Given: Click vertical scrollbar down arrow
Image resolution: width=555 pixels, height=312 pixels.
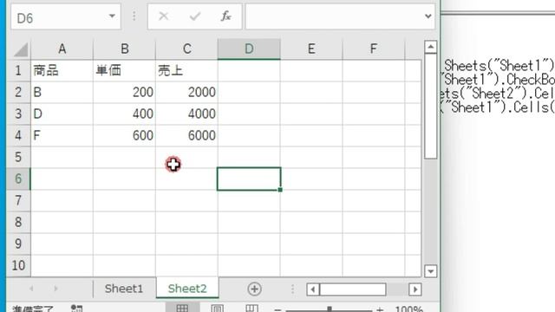Looking at the screenshot, I should [430, 271].
